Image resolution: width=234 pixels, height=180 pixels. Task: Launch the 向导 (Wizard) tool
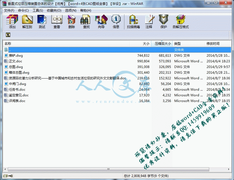(101, 22)
